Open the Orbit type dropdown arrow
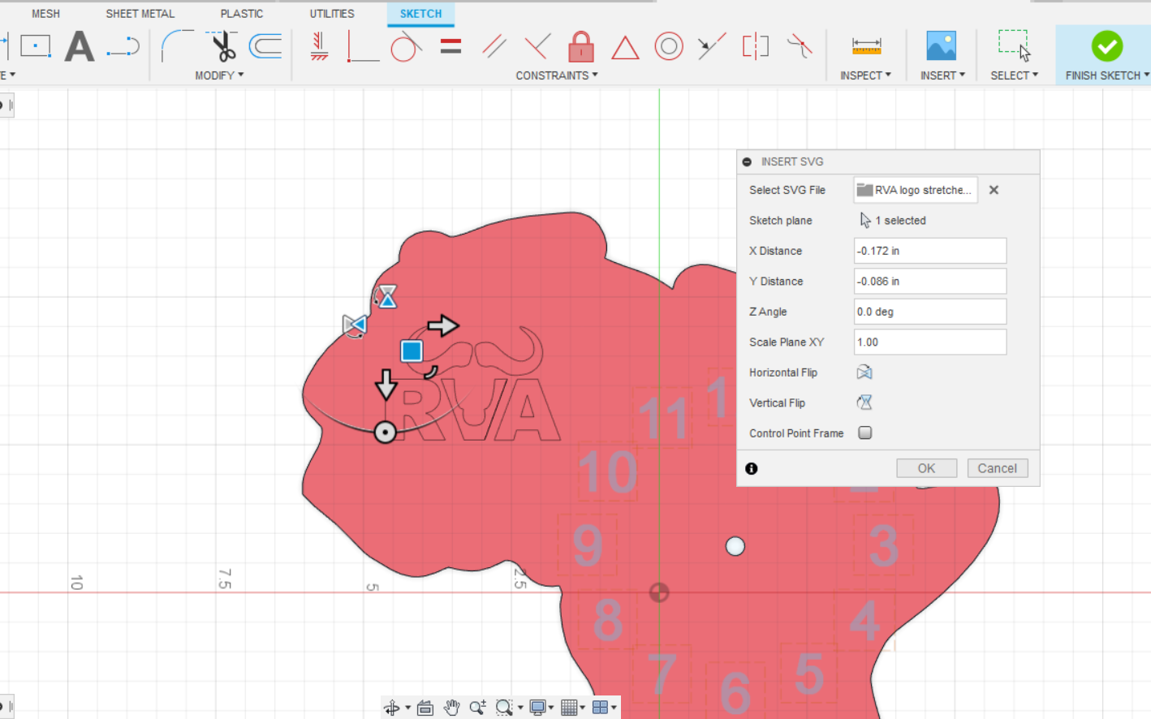The height and width of the screenshot is (719, 1151). [407, 708]
